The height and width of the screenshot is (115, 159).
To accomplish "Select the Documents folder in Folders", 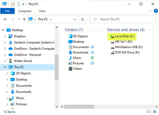I will [x=81, y=47].
